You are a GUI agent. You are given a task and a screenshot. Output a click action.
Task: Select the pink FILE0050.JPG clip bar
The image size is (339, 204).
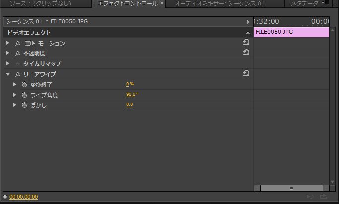pos(291,32)
